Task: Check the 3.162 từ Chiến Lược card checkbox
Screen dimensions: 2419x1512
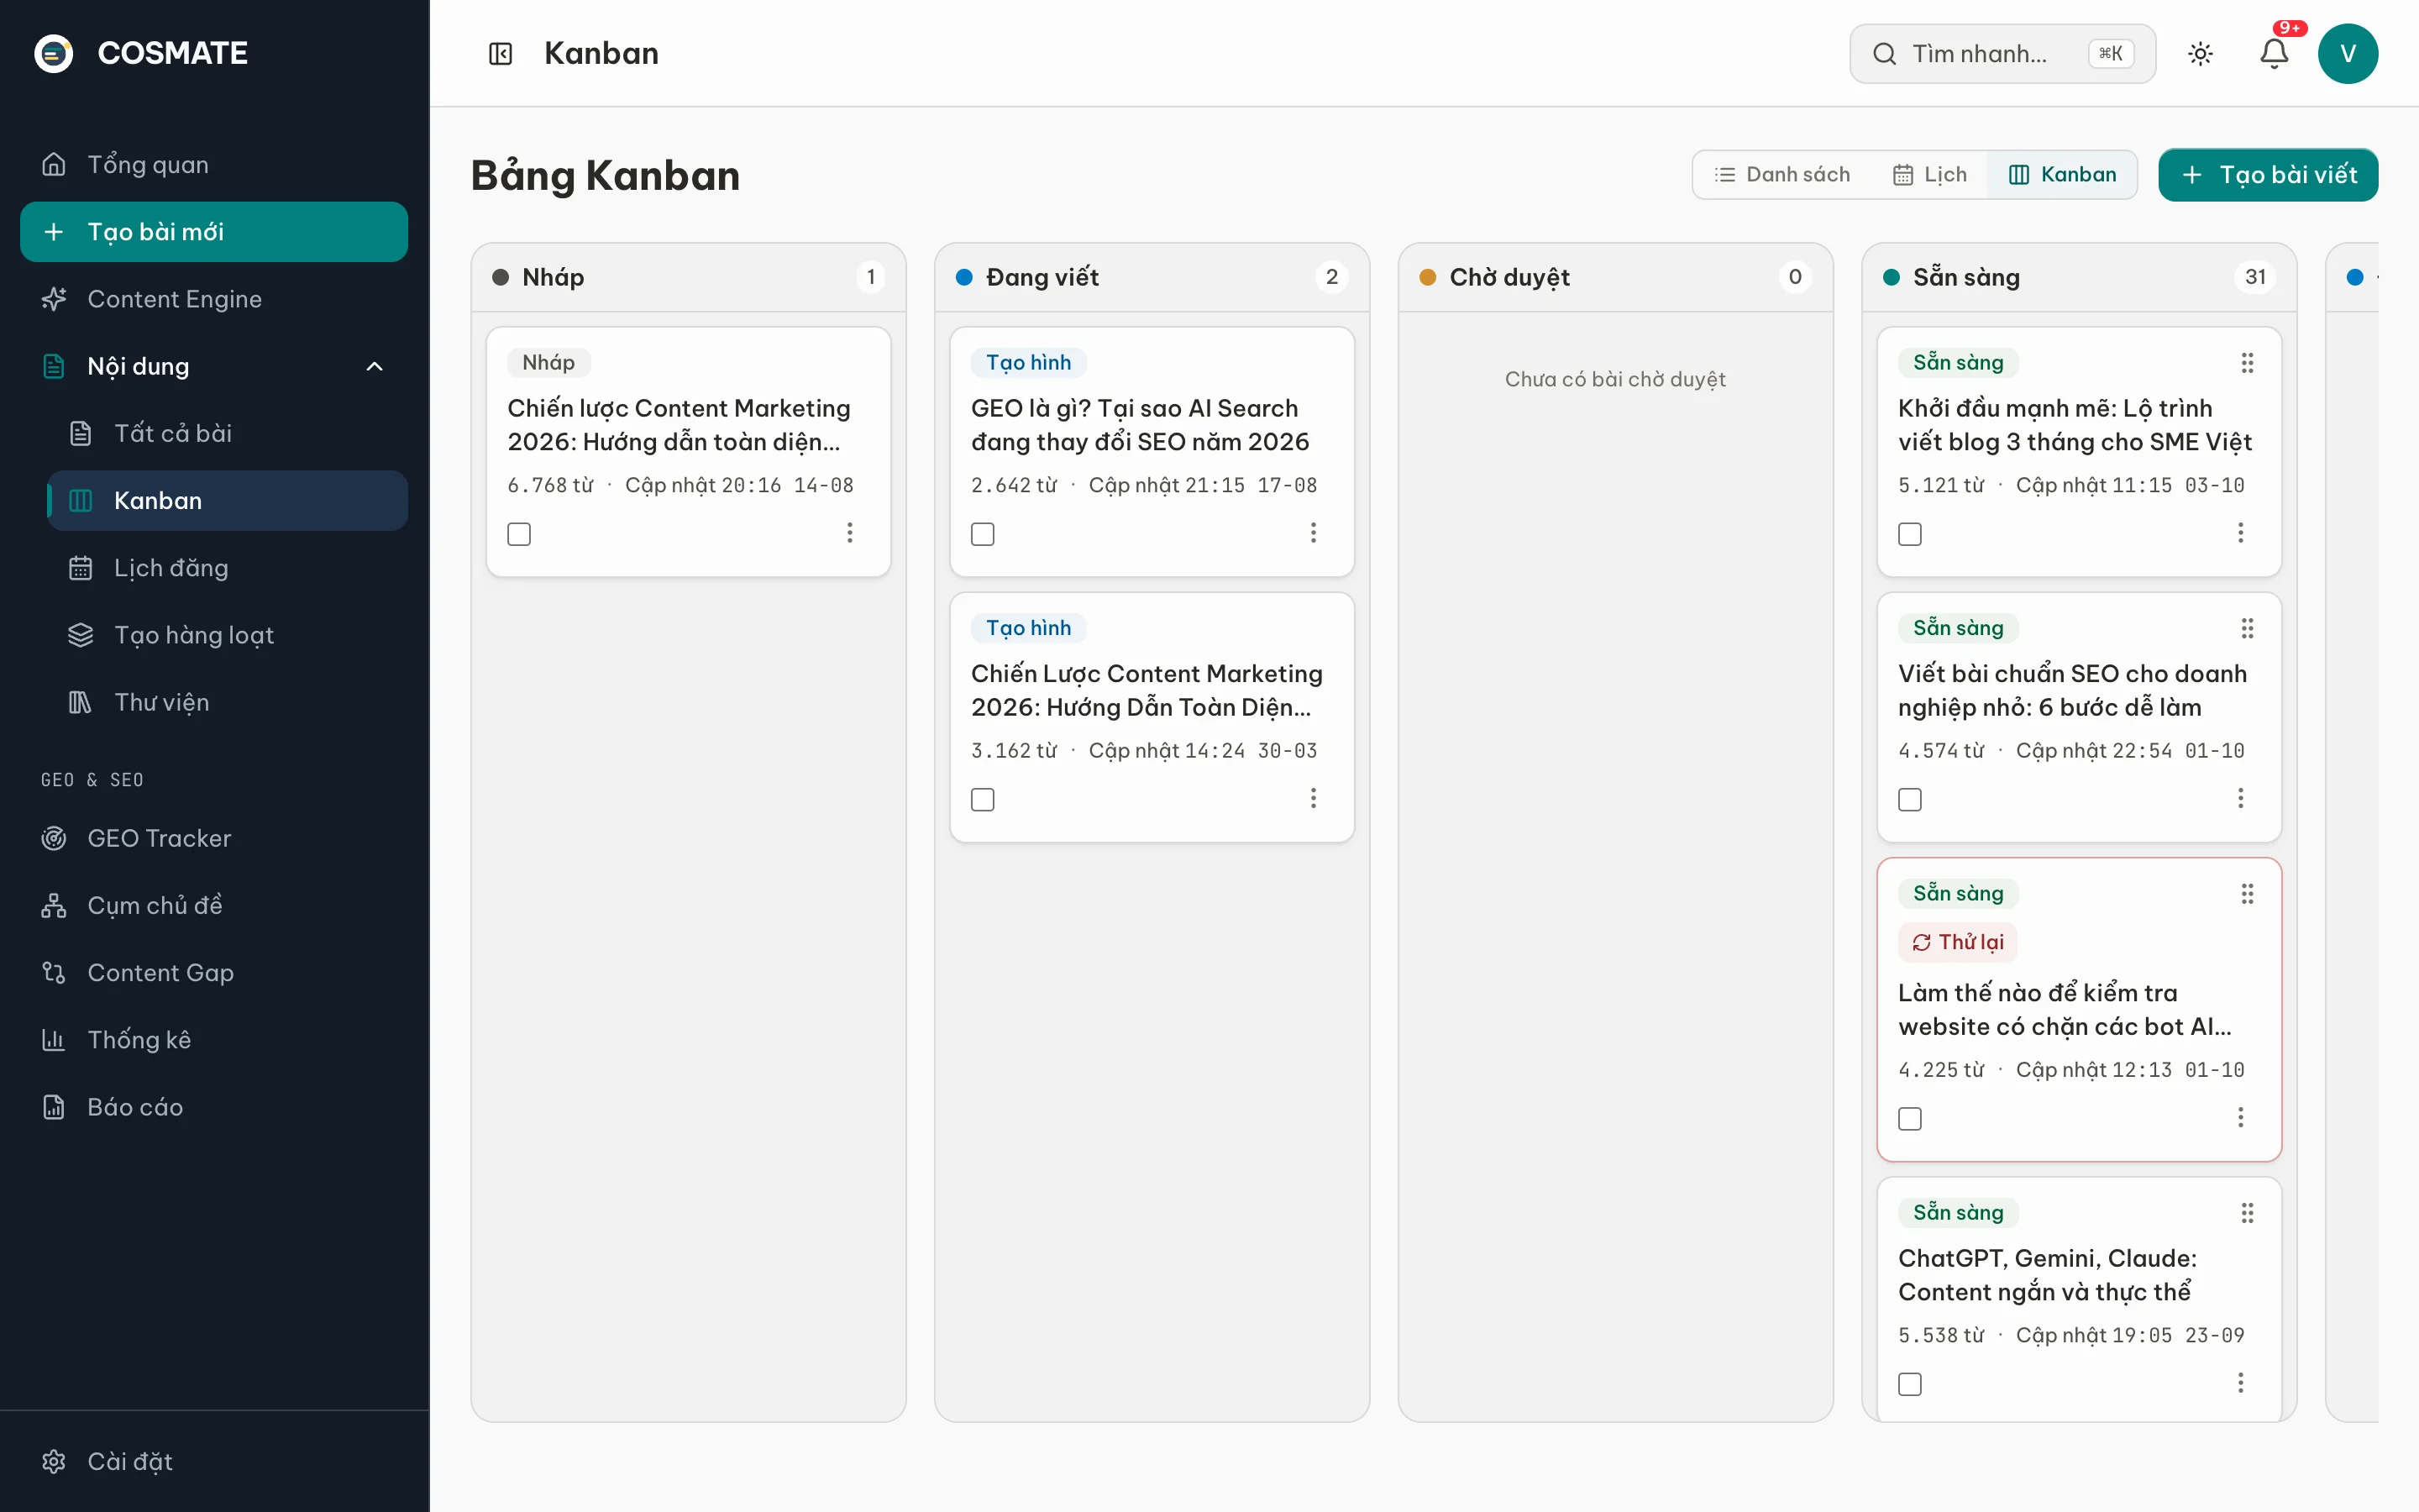Action: click(983, 799)
